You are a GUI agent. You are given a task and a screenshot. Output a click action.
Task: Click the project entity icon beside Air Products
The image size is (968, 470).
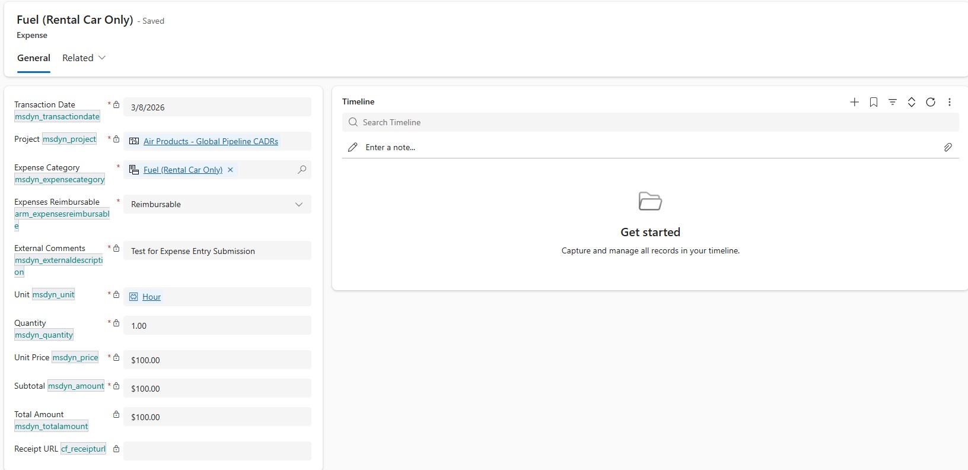134,141
